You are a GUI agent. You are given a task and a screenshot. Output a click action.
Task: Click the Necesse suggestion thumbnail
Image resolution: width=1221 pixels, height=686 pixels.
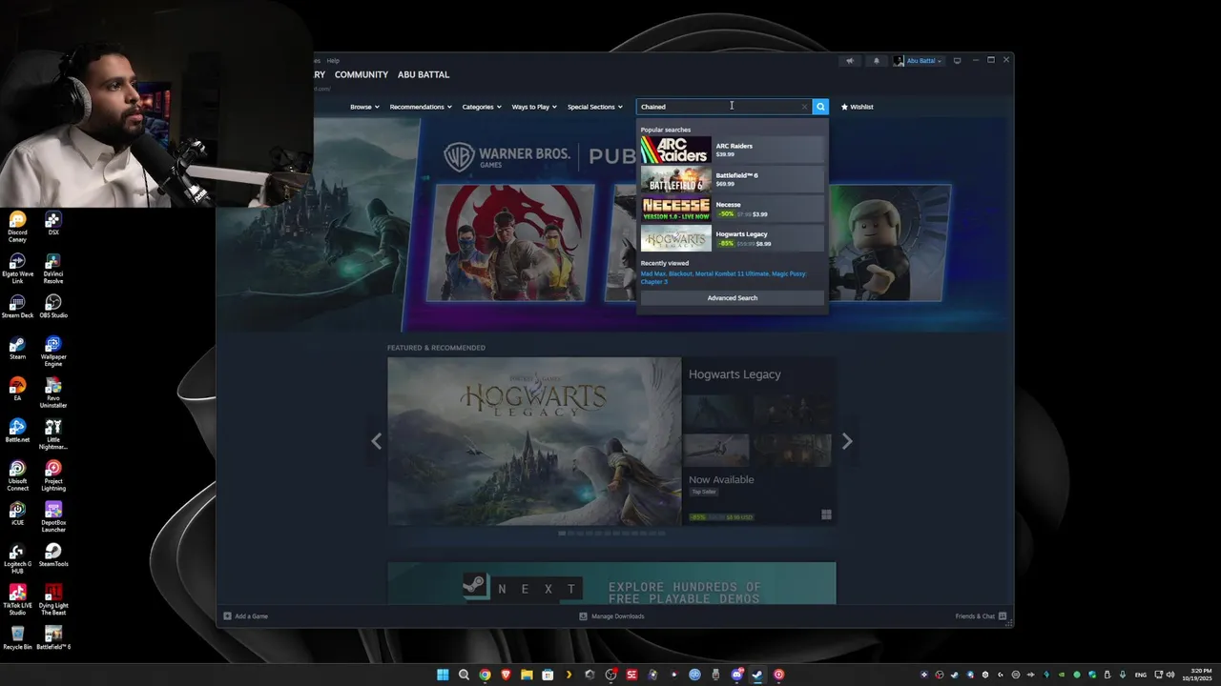tap(675, 209)
